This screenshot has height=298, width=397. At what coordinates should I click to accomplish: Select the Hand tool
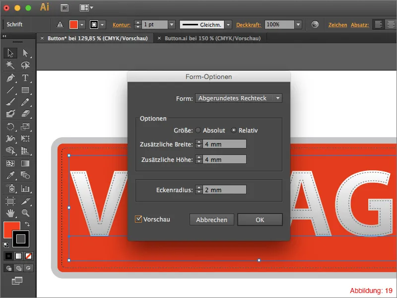(x=10, y=213)
